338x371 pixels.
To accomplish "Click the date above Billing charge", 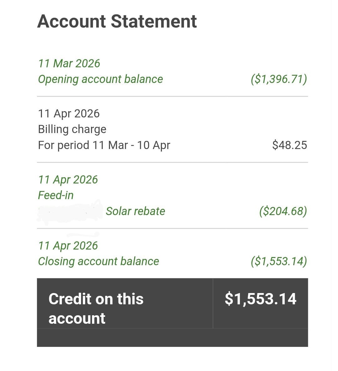I will (69, 113).
